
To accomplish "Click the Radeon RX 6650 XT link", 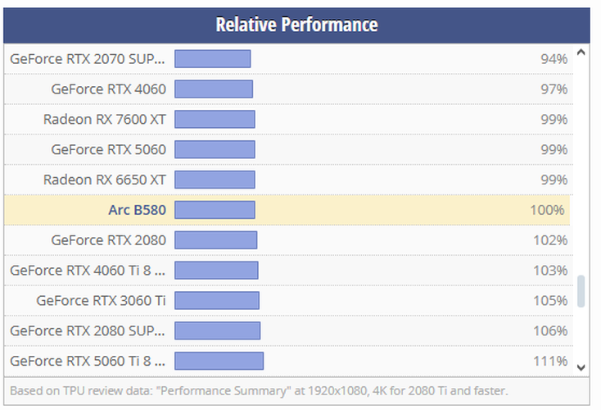I will pos(104,180).
